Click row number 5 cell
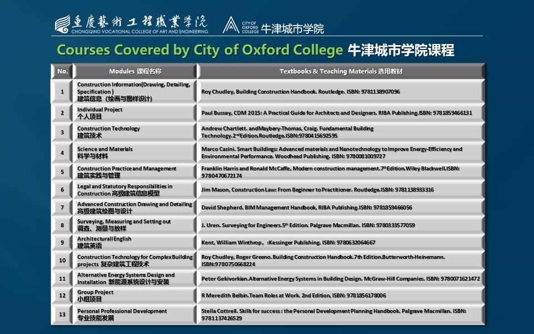534x334 pixels. 62,172
